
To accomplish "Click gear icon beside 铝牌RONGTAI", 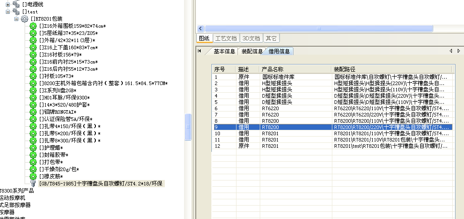I will click(x=33, y=112).
